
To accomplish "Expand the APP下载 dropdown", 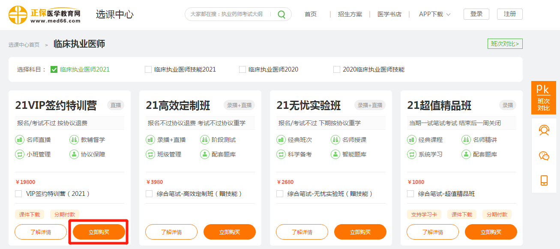I will (434, 14).
